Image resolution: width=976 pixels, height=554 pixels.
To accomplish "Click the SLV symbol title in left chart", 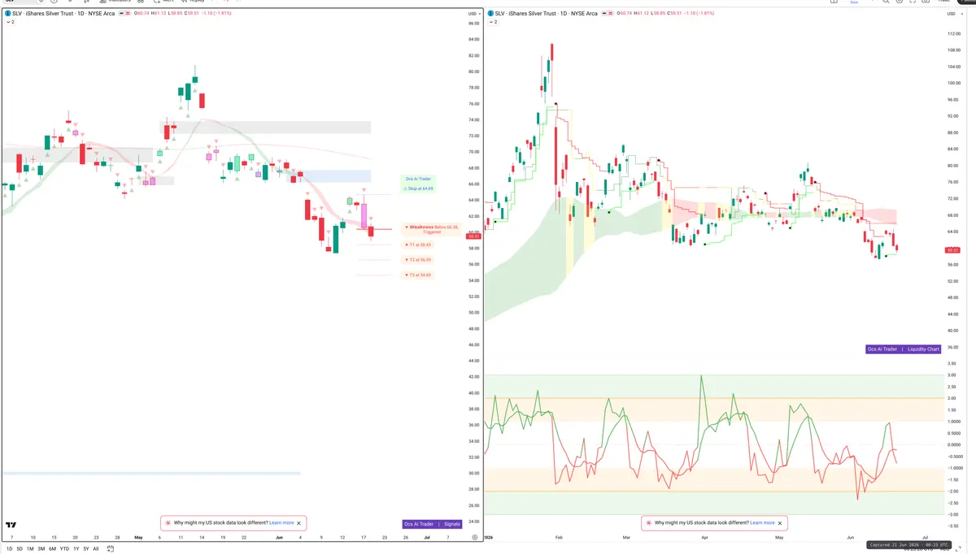I will pyautogui.click(x=63, y=14).
